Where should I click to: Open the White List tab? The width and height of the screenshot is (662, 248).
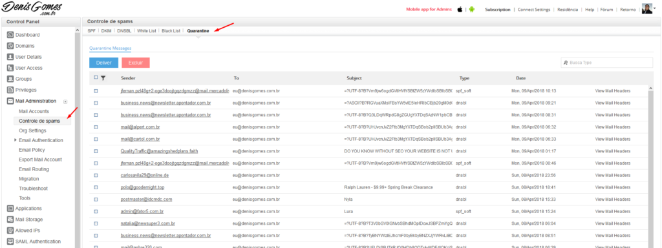[147, 31]
